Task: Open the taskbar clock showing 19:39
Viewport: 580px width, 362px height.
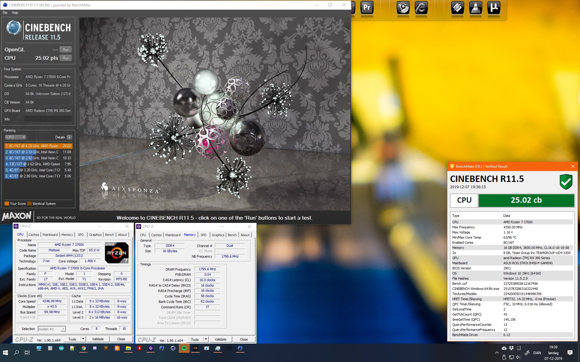Action: [x=553, y=353]
